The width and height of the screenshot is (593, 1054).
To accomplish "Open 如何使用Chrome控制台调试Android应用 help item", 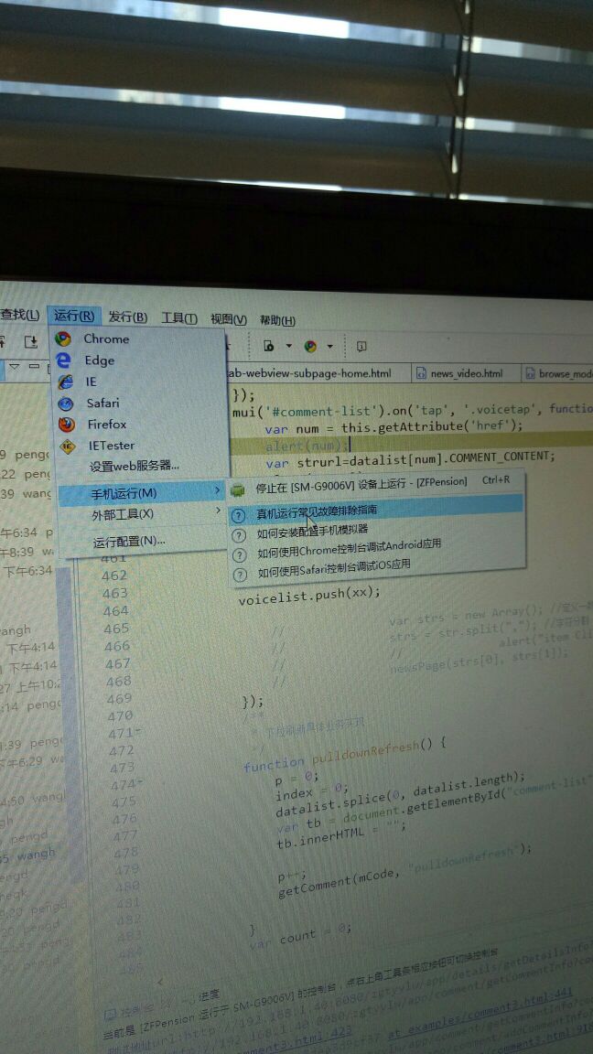I will [349, 543].
